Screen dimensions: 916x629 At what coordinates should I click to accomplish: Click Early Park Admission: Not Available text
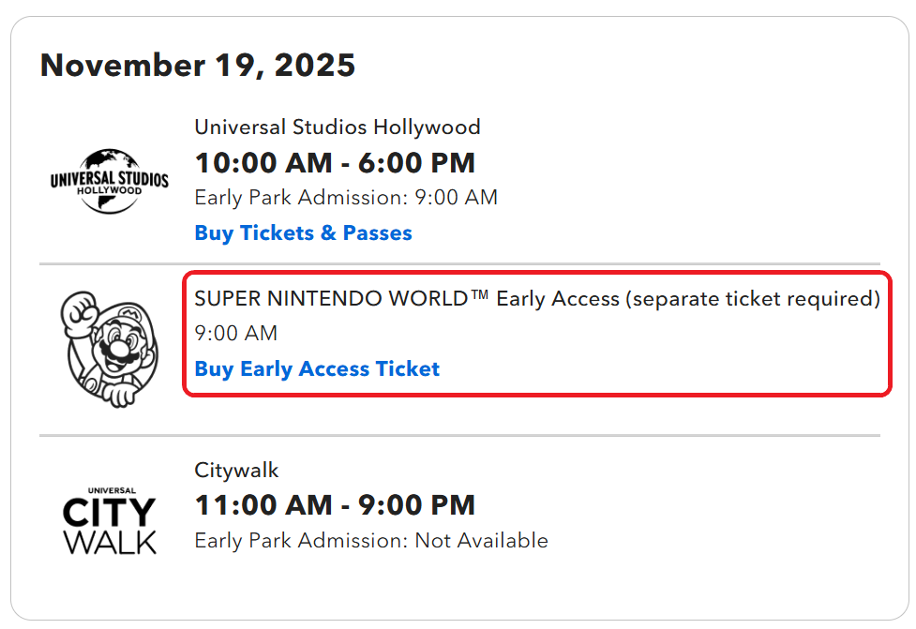[371, 540]
